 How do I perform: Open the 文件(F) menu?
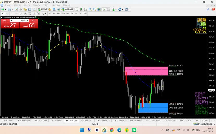8,5
